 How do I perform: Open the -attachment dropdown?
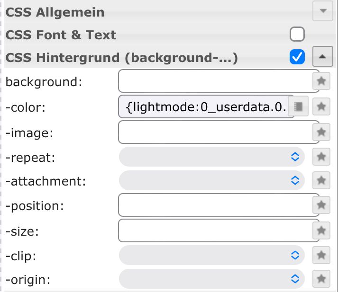click(211, 180)
